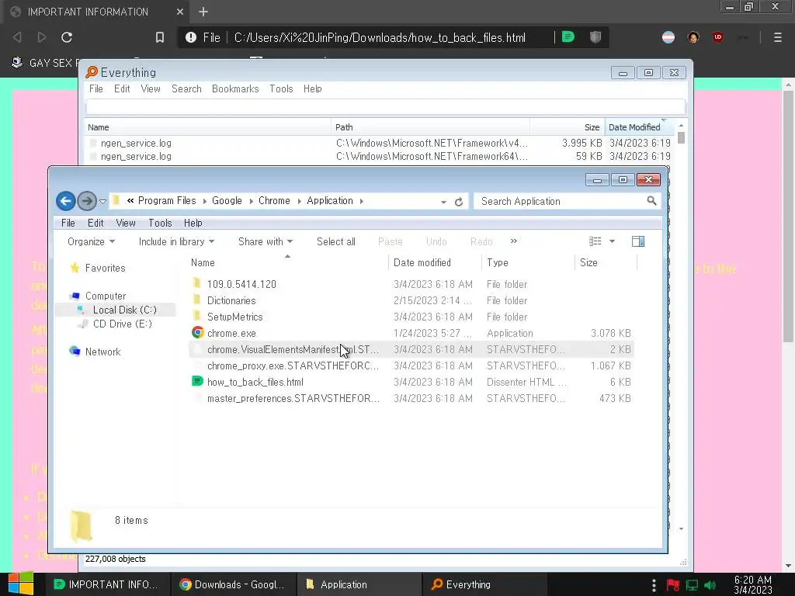The height and width of the screenshot is (596, 795).
Task: Click the magnifier icon in Explorer search
Action: (x=652, y=201)
